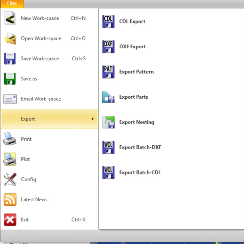The image size is (244, 244).
Task: Click the Export Parts label
Action: (134, 97)
